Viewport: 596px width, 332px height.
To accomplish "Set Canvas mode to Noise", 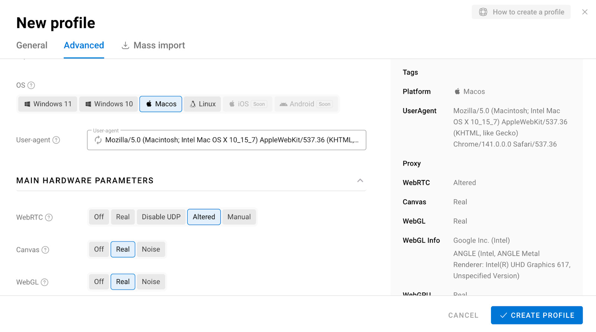I will [x=151, y=249].
